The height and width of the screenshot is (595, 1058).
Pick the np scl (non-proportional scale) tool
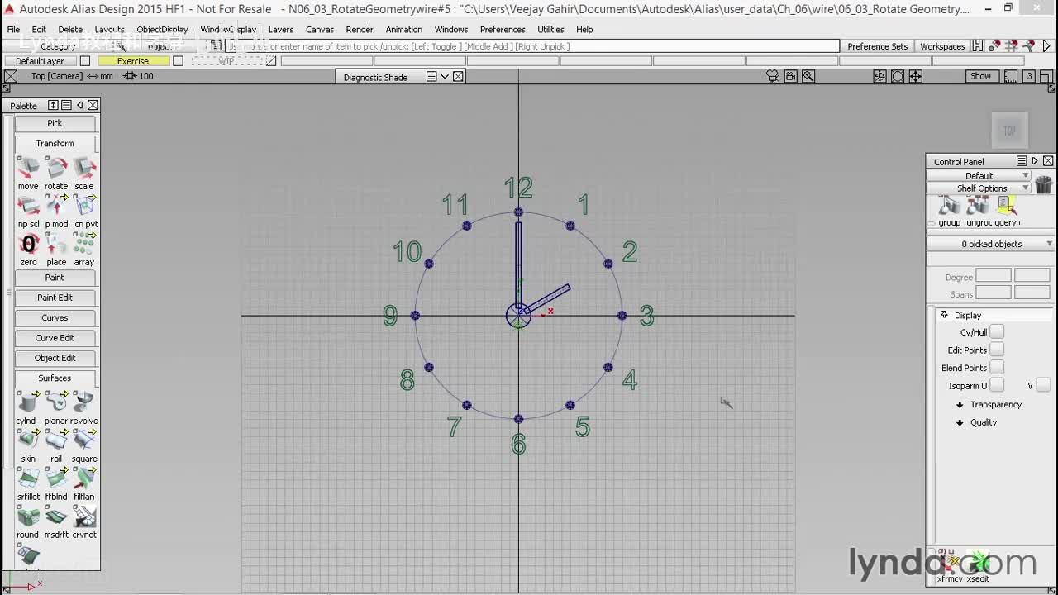[x=28, y=207]
